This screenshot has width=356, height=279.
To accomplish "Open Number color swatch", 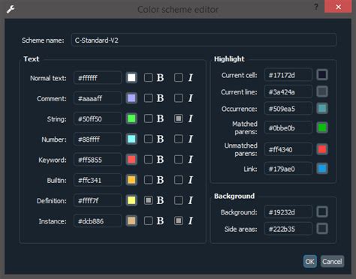I will 131,139.
